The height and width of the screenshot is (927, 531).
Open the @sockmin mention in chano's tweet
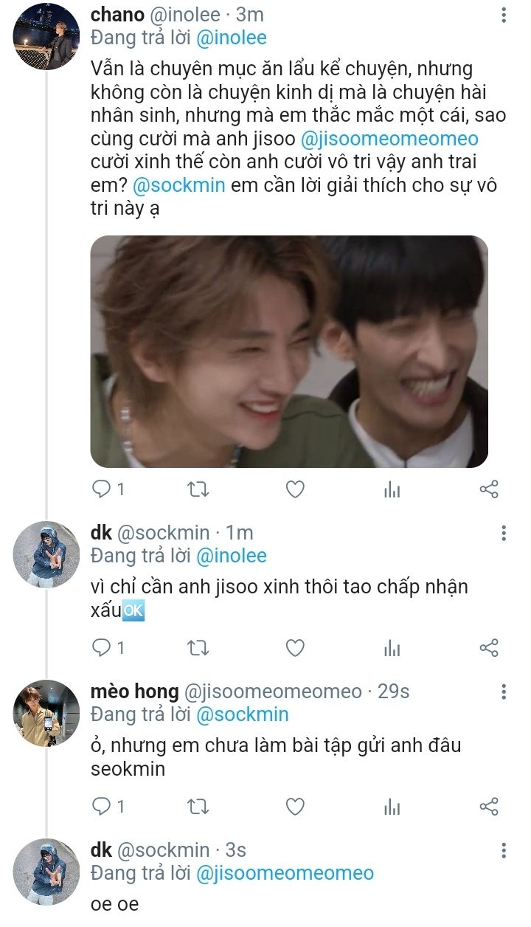(x=179, y=185)
